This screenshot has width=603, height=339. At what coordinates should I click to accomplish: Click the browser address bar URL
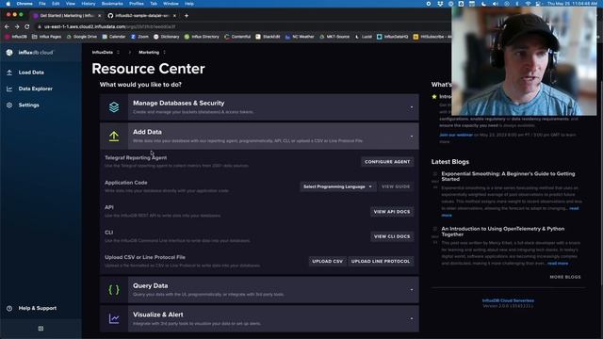pos(109,26)
